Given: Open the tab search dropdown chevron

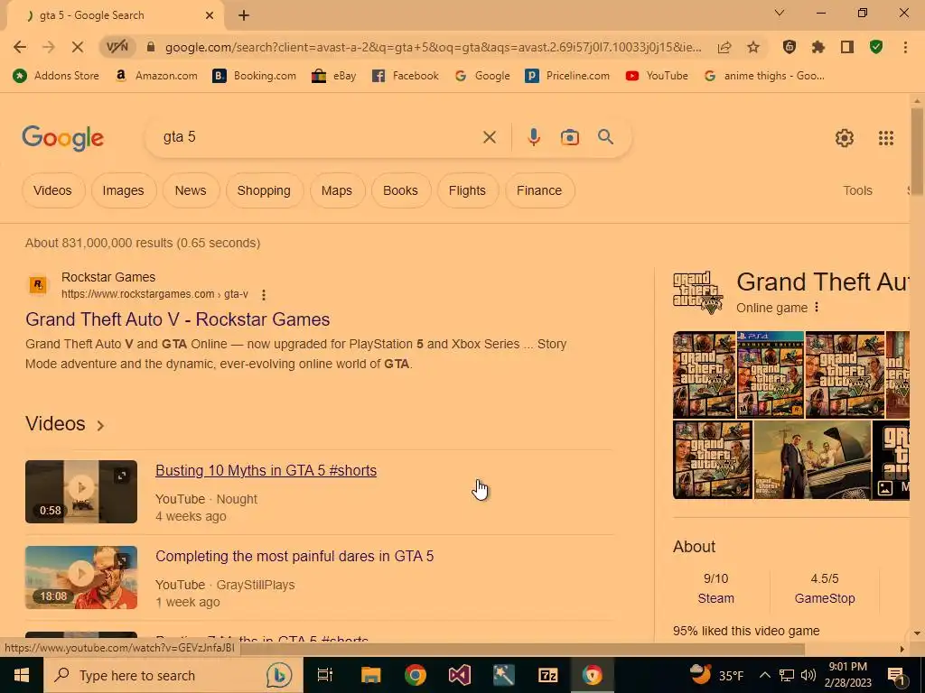Looking at the screenshot, I should pos(779,13).
